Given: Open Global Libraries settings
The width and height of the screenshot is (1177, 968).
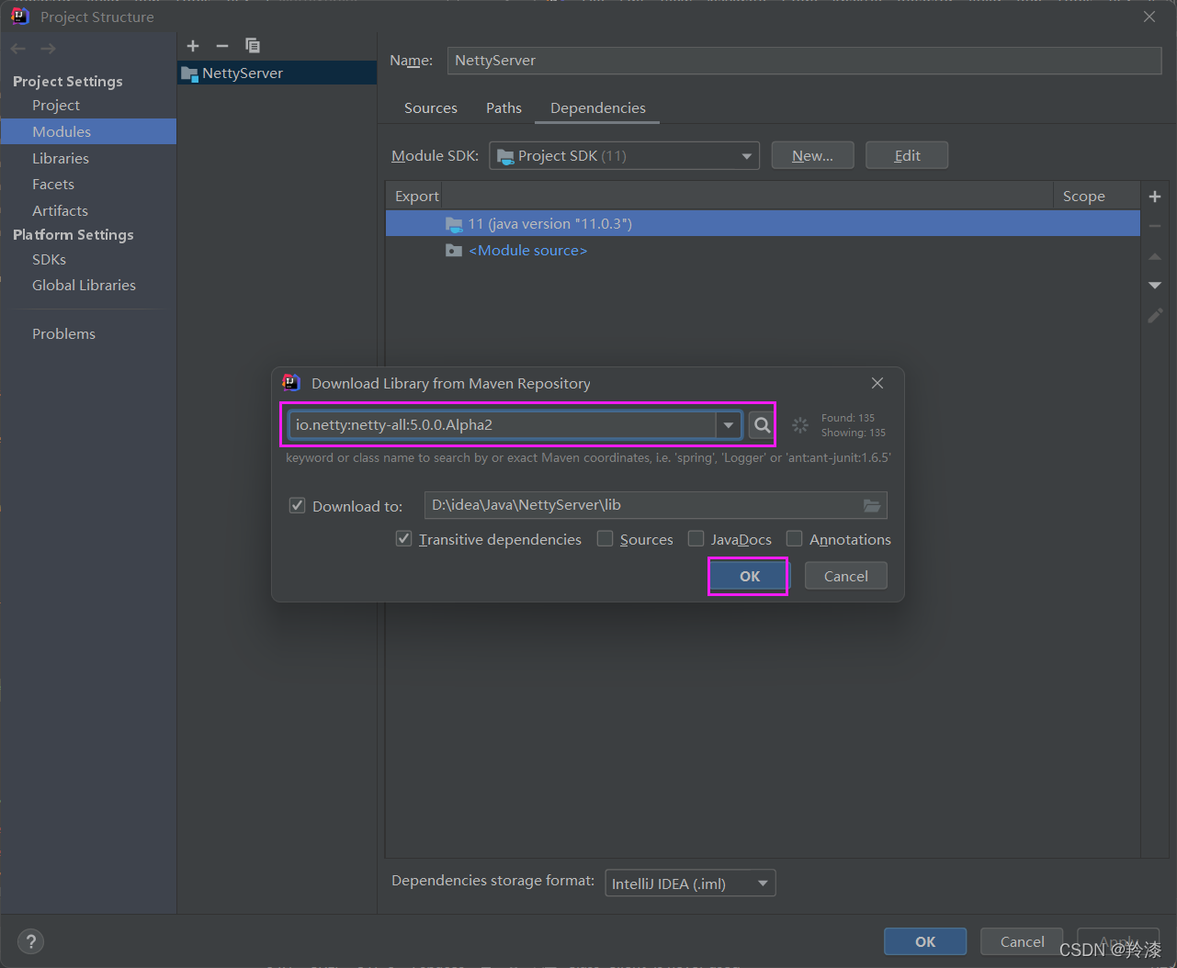Looking at the screenshot, I should click(84, 286).
